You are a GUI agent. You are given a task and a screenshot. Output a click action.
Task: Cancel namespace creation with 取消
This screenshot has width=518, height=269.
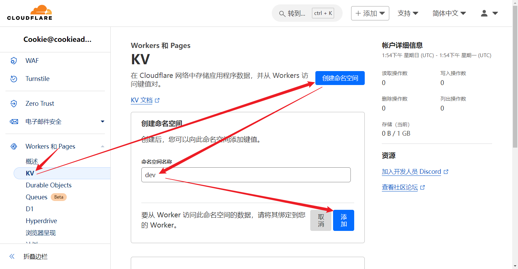[x=320, y=220]
